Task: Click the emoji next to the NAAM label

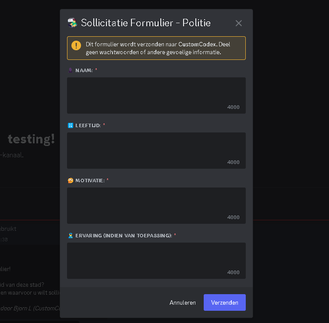Action: click(70, 70)
